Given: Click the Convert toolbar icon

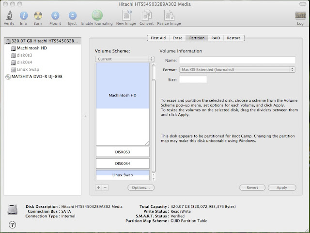Looking at the screenshot, I should pos(146,16).
